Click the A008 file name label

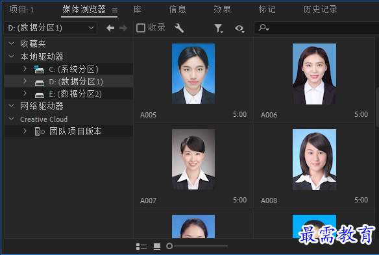(269, 200)
